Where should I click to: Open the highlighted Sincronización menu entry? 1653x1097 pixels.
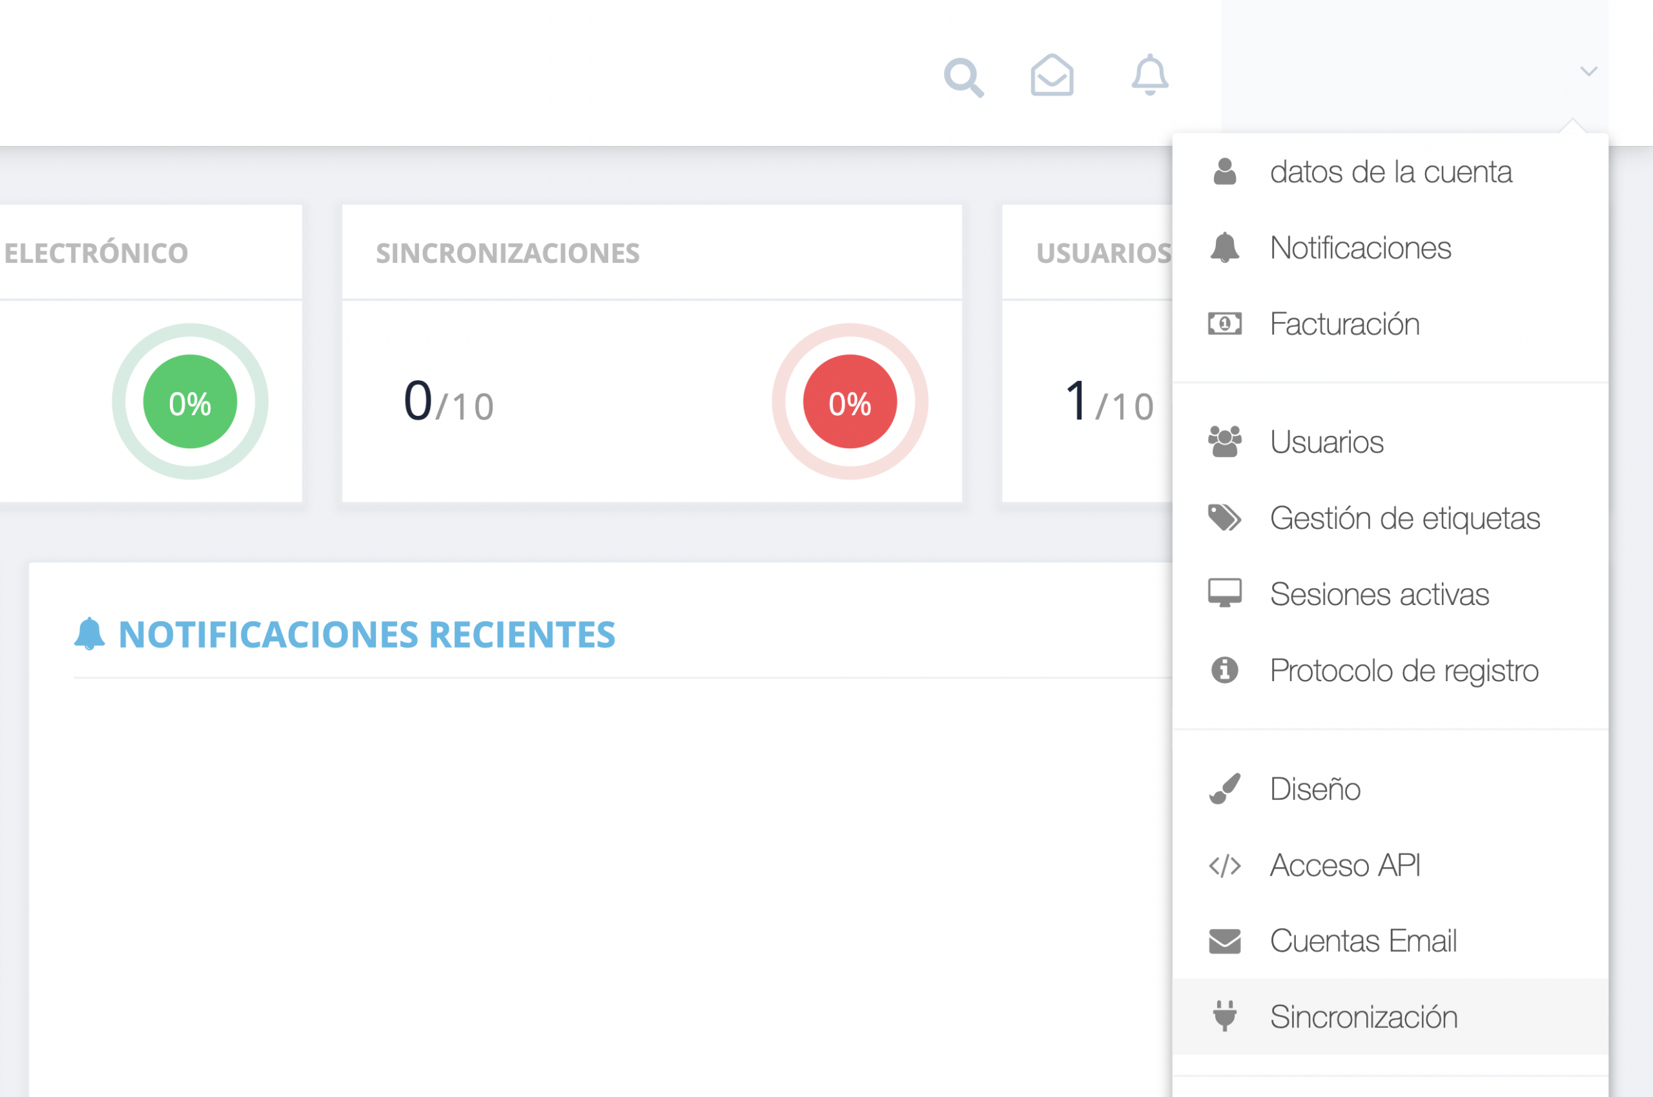coord(1390,1016)
